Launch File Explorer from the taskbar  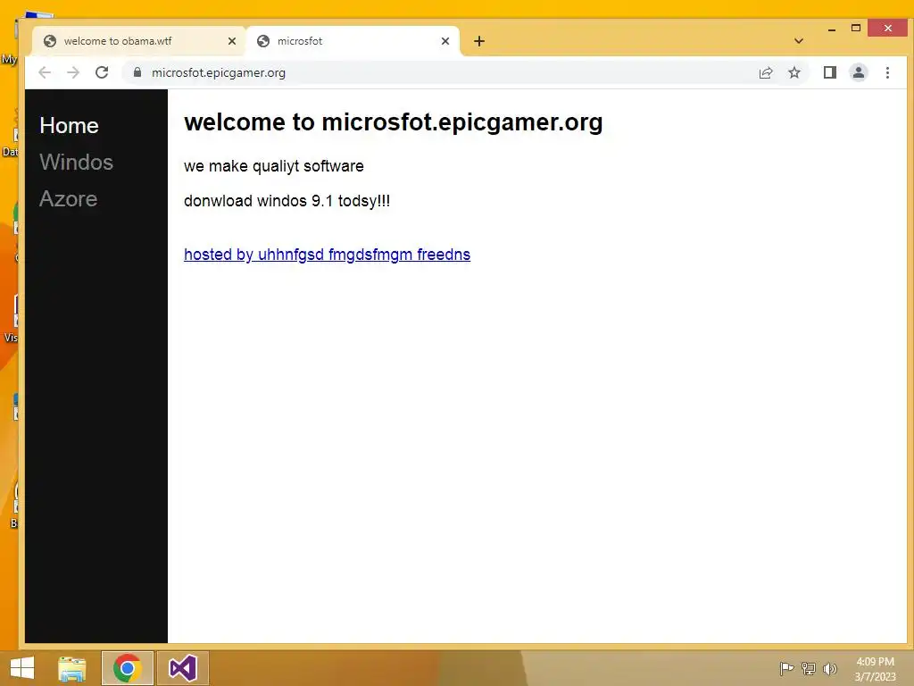pyautogui.click(x=72, y=668)
